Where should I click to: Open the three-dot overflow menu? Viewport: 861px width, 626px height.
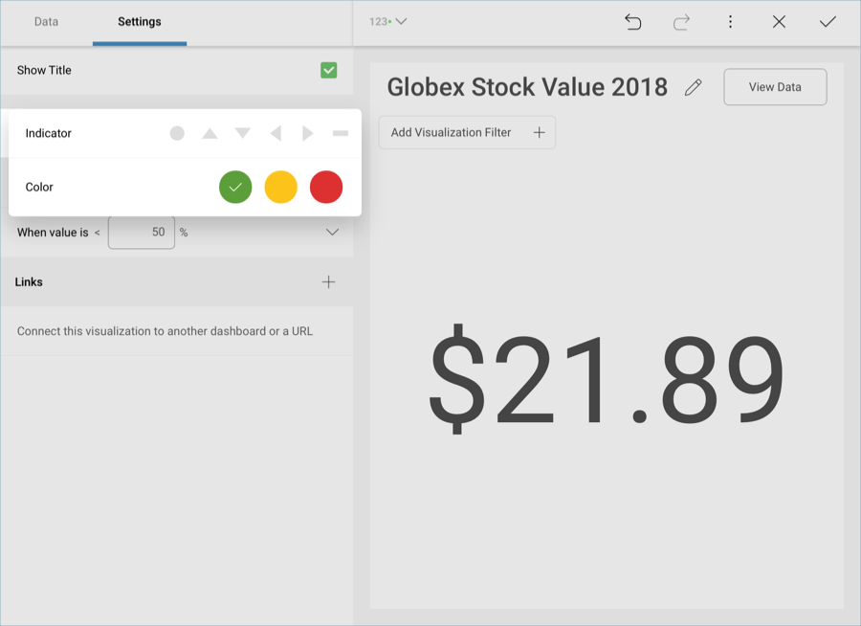[x=730, y=22]
